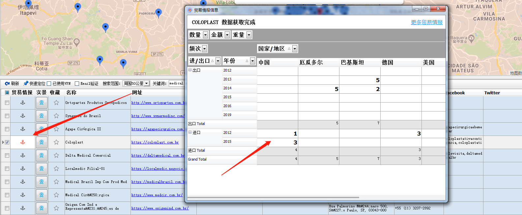522x215 pixels.
Task: Open trade info anchor for Oxigen Com Ind
Action: pyautogui.click(x=23, y=208)
